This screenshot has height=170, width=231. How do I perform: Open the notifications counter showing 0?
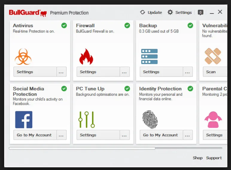(200, 12)
